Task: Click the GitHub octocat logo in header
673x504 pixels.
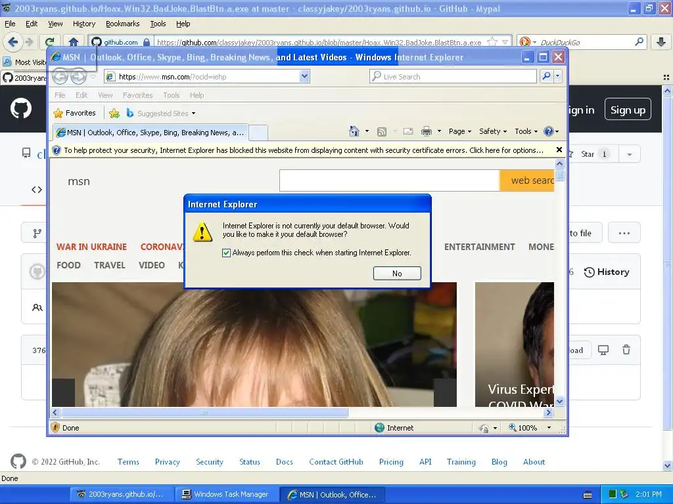Action: pos(21,108)
